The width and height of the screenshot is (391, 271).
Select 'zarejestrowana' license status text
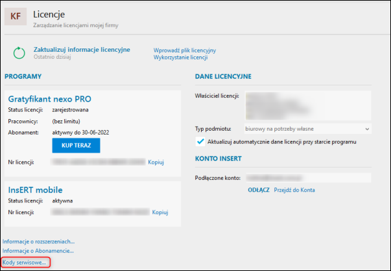pos(70,110)
